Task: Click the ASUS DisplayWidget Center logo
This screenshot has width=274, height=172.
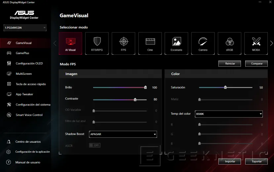Action: tap(24, 15)
